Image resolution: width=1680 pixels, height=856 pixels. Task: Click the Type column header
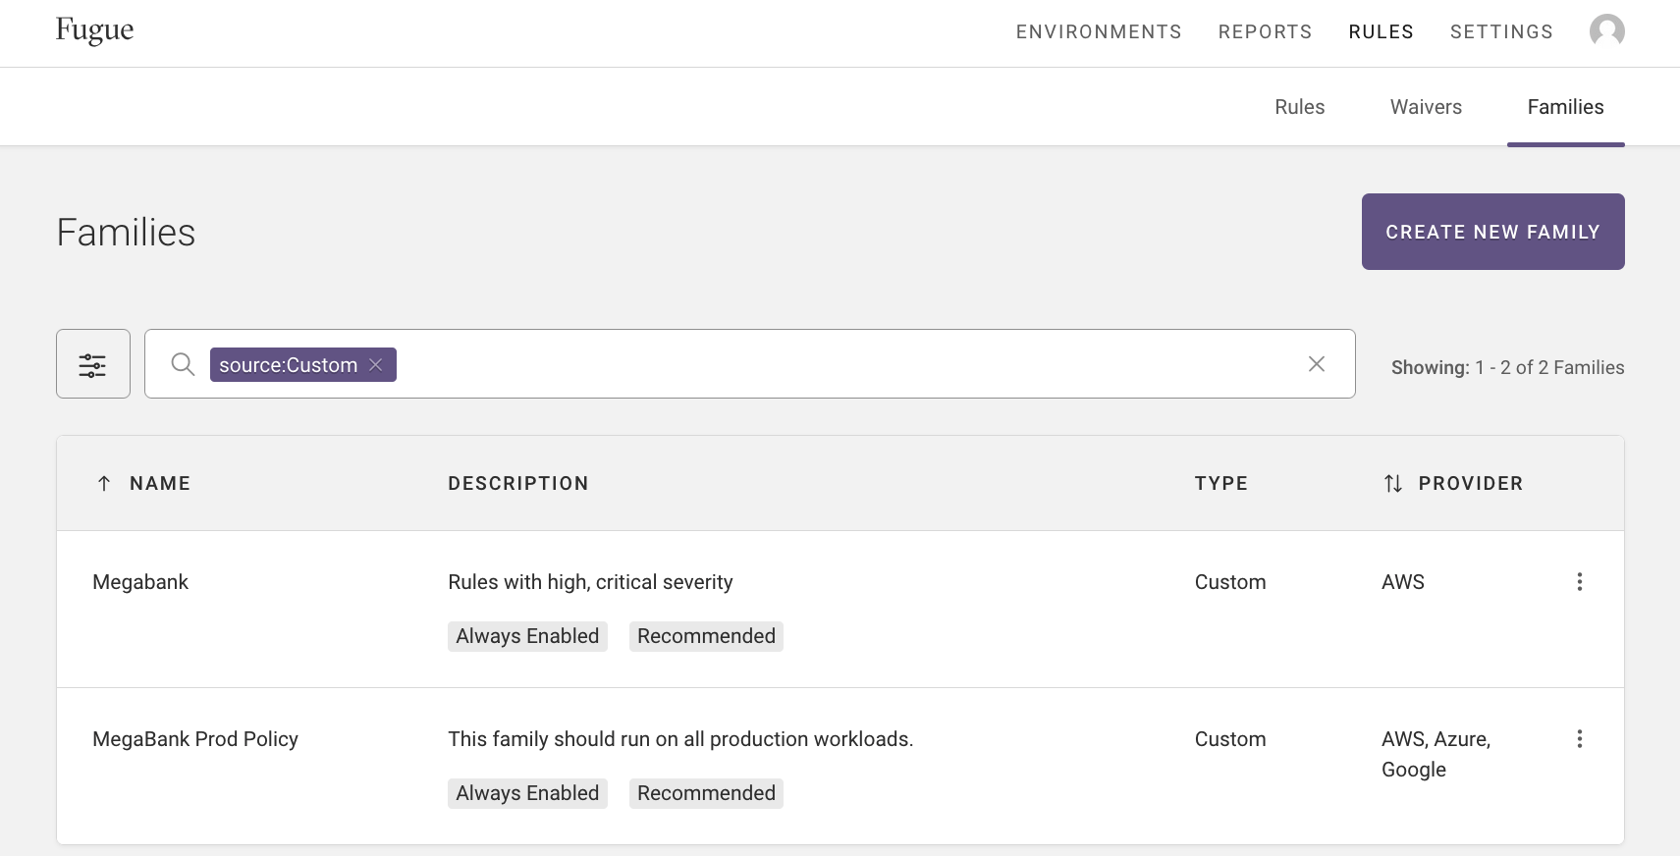coord(1221,483)
